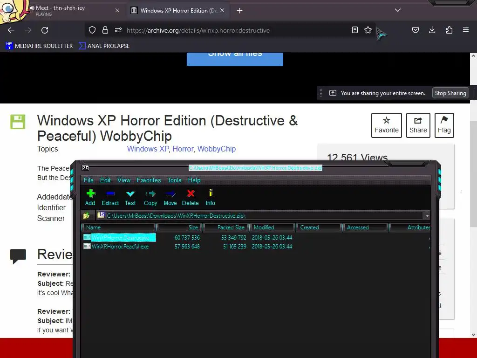Toggle reader view icon in the address bar
This screenshot has width=477, height=358.
[354, 30]
